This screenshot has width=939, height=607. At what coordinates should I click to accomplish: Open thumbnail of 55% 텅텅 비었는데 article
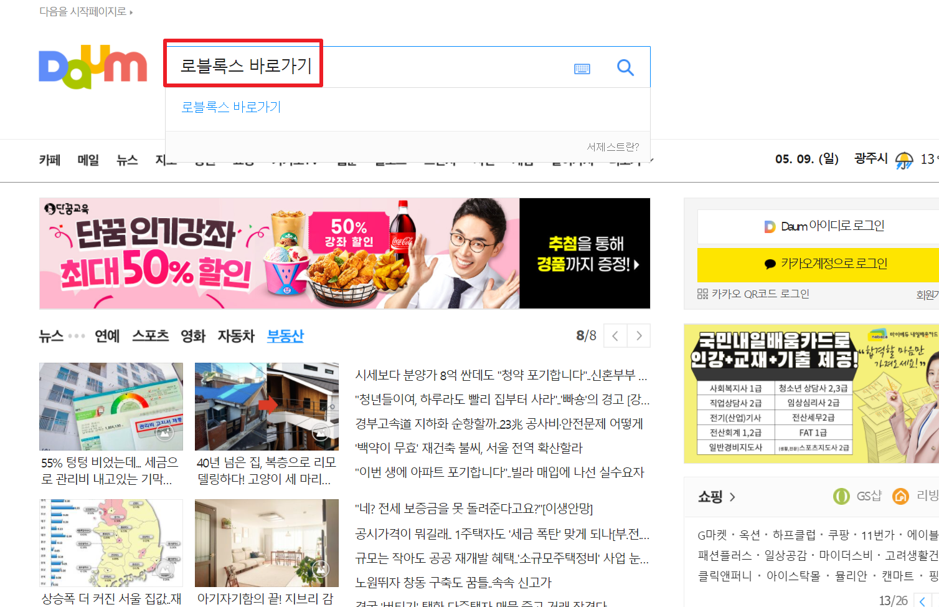tap(111, 406)
